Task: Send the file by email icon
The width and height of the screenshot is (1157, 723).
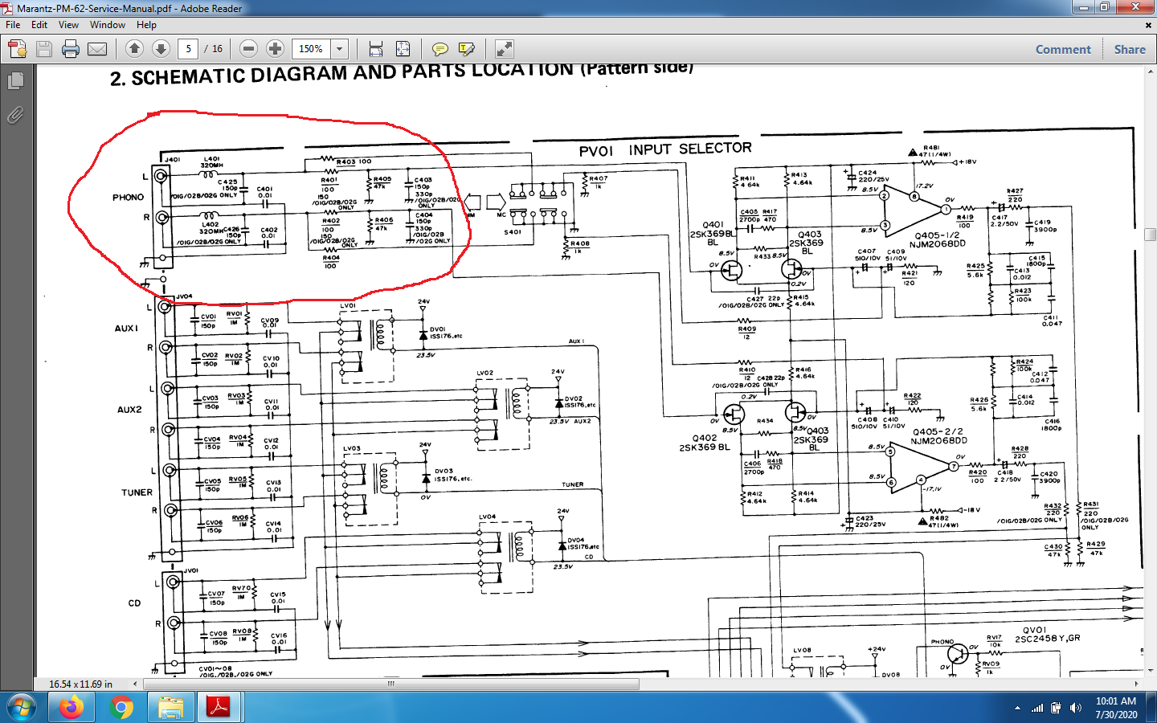Action: tap(97, 49)
